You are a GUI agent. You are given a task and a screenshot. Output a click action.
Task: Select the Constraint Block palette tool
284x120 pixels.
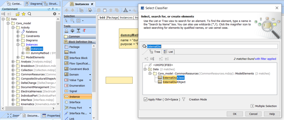pos(79,69)
